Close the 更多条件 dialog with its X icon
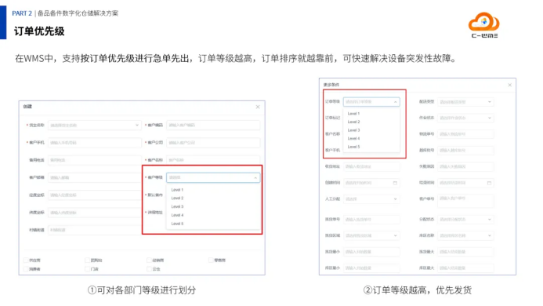Viewport: 543px width, 306px height. [x=510, y=85]
